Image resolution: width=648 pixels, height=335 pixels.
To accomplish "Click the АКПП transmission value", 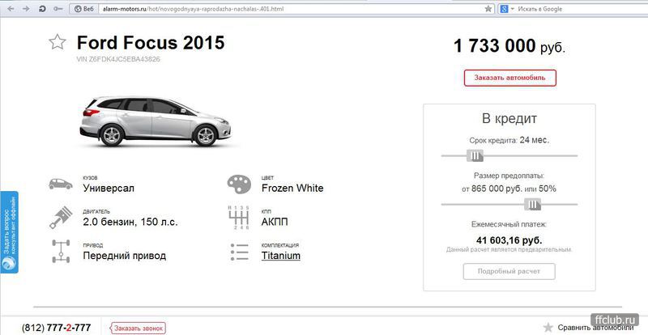I will pyautogui.click(x=275, y=223).
